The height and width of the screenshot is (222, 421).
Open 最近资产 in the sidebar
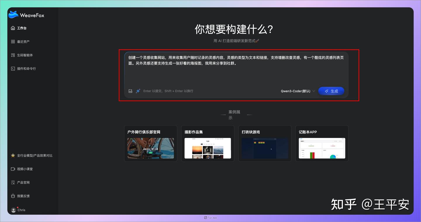23,41
